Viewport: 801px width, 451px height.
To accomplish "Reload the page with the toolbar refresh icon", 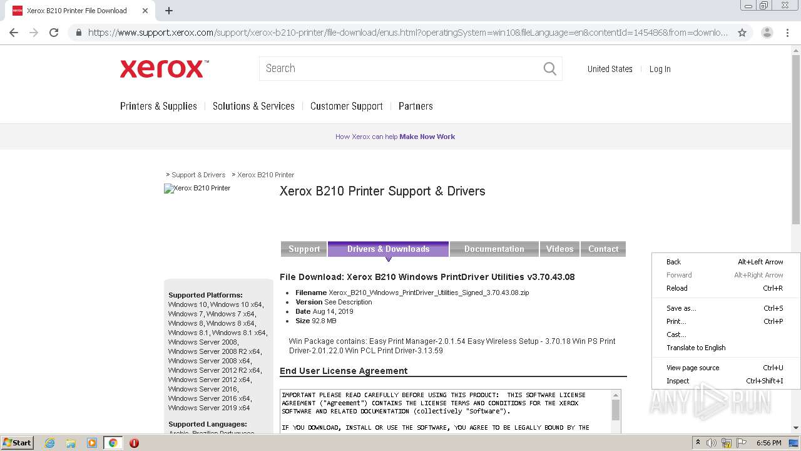I will tap(54, 33).
